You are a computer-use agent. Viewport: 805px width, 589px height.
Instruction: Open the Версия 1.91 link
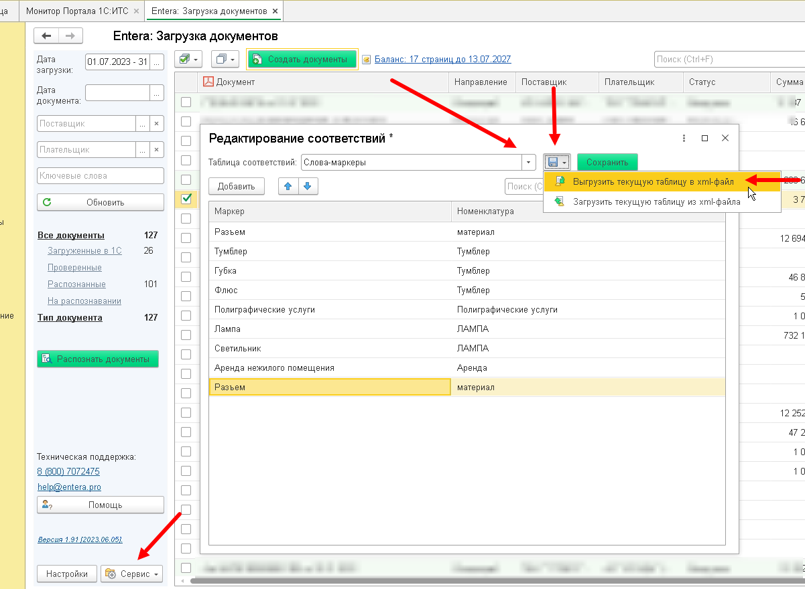click(x=80, y=539)
